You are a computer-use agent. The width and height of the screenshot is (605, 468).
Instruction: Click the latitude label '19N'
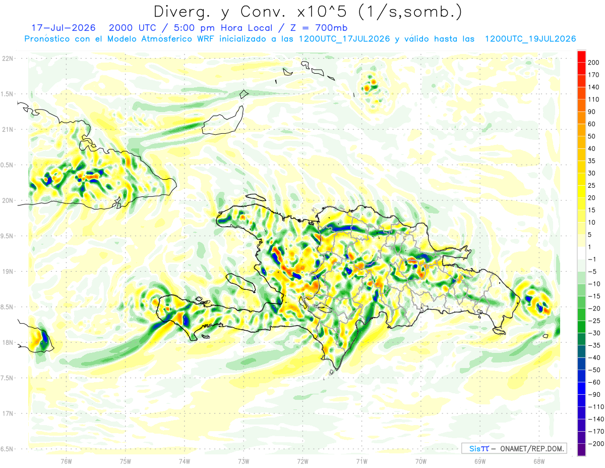(x=8, y=272)
